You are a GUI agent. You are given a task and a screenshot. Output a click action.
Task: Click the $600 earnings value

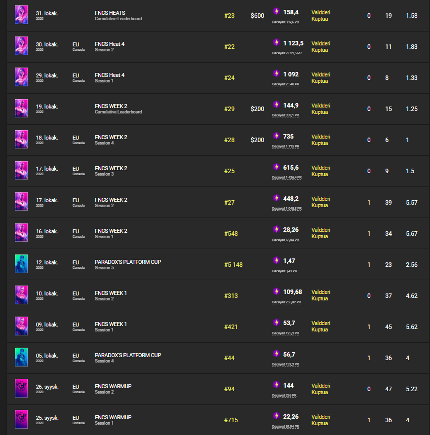[x=258, y=16]
